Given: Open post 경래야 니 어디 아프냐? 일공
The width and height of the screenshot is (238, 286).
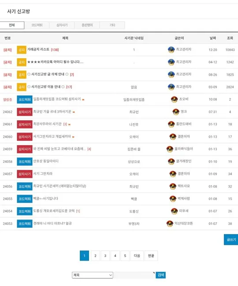Looking at the screenshot, I should point(52,223).
